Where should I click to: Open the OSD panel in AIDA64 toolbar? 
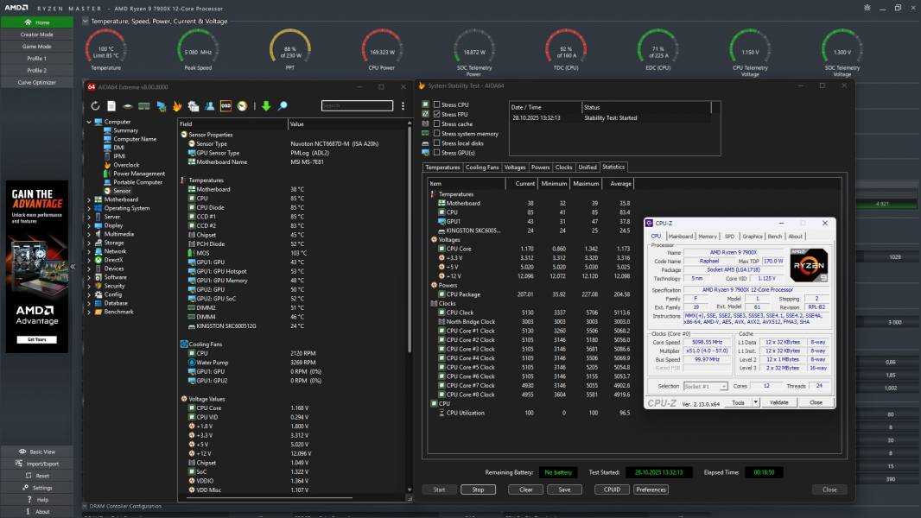(x=225, y=105)
